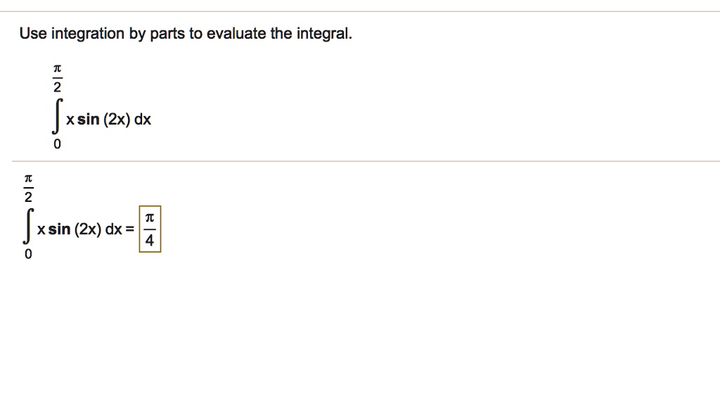Click the answer box containing π/4
720x406 pixels.
click(x=150, y=230)
